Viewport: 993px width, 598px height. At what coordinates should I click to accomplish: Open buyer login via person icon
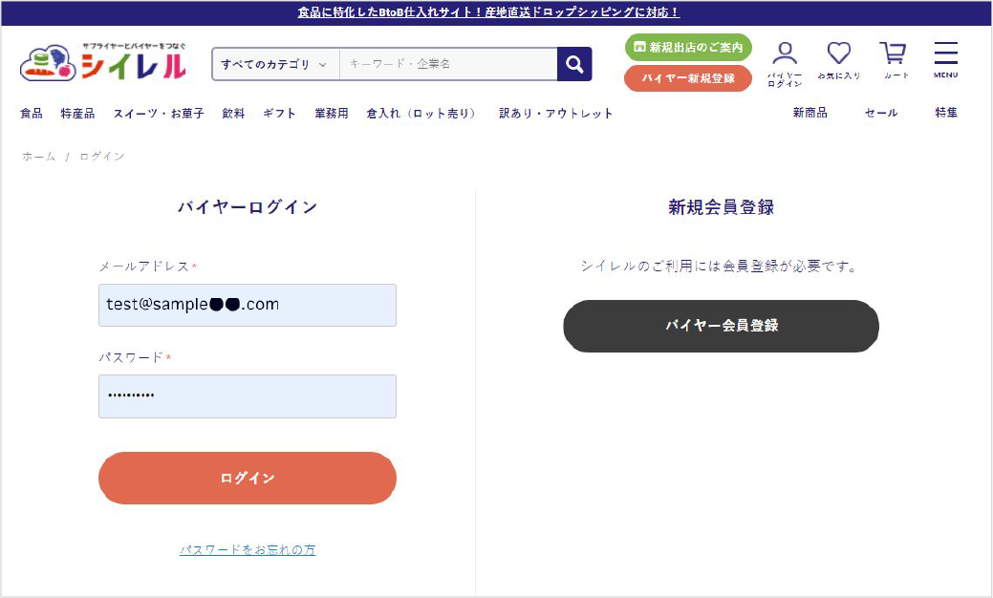[x=785, y=63]
